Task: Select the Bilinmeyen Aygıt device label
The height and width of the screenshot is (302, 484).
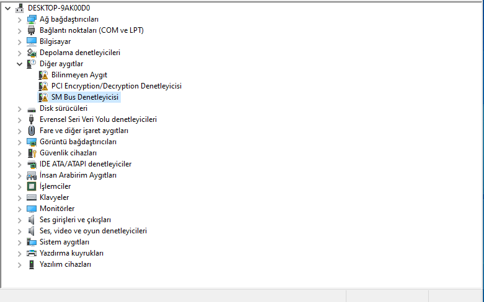Action: click(x=79, y=75)
